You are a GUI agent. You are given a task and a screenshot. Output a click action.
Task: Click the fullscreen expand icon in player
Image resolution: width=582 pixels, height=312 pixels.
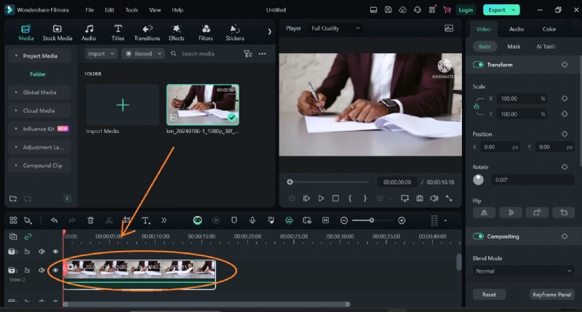point(449,199)
